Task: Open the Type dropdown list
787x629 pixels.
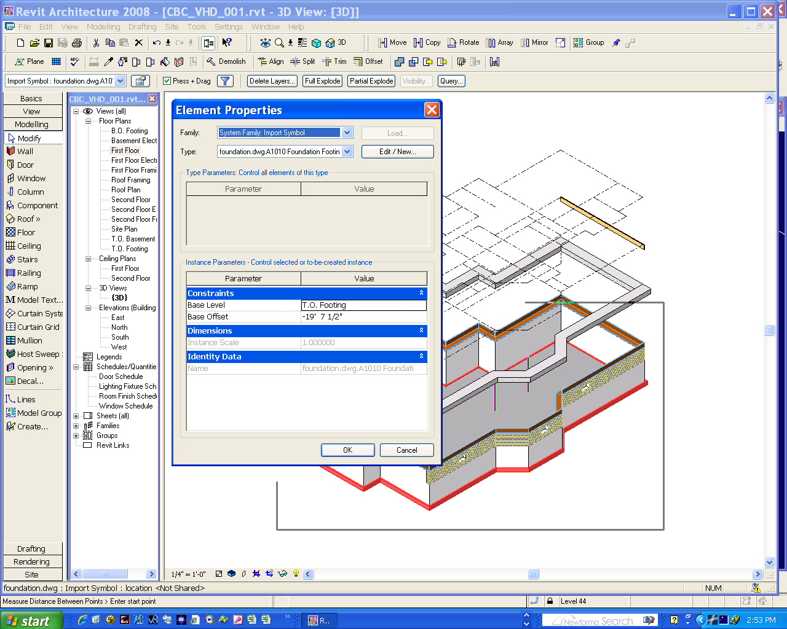Action: coord(347,152)
